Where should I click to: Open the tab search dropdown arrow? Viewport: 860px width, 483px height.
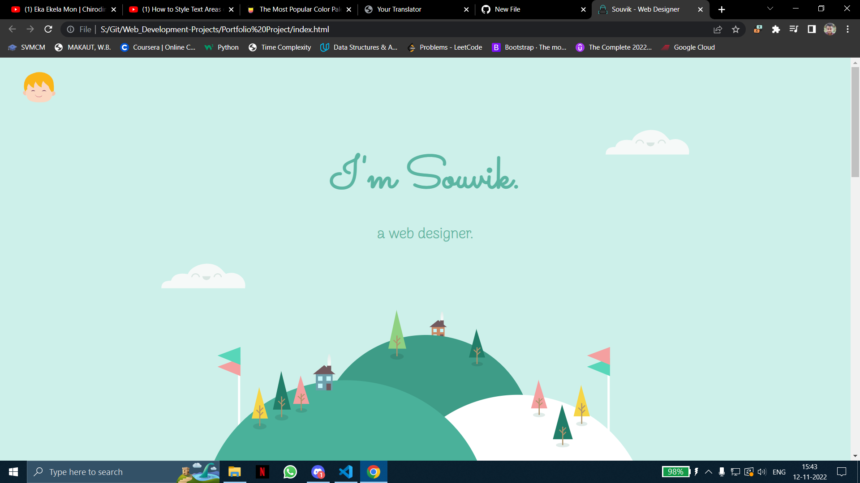pos(770,8)
